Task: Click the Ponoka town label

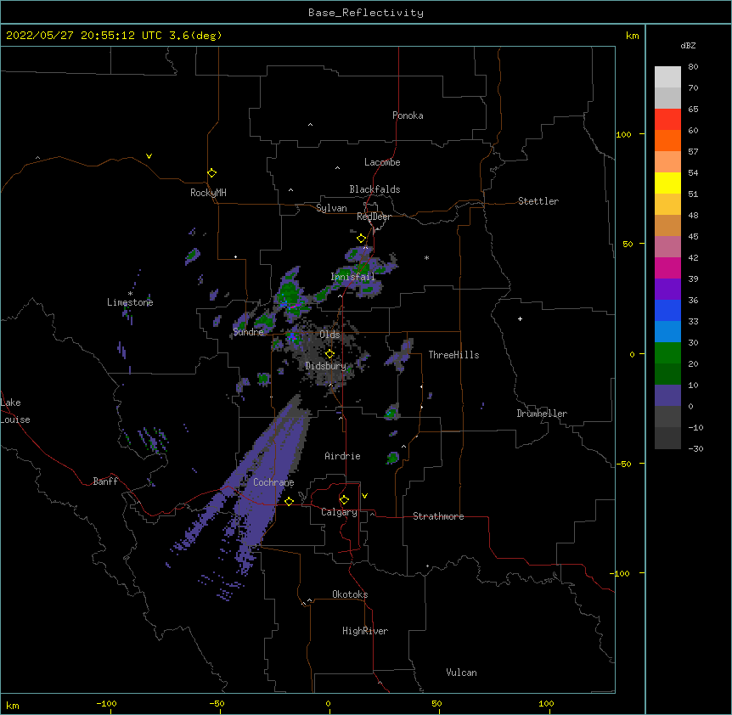Action: pyautogui.click(x=408, y=115)
